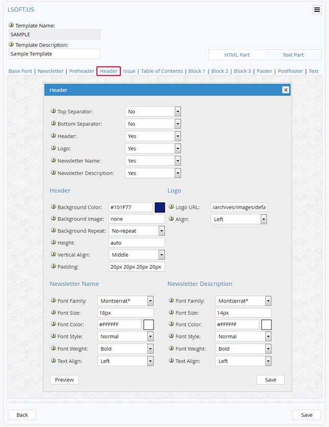The height and width of the screenshot is (427, 329).
Task: Click the Height input field
Action: (x=137, y=243)
